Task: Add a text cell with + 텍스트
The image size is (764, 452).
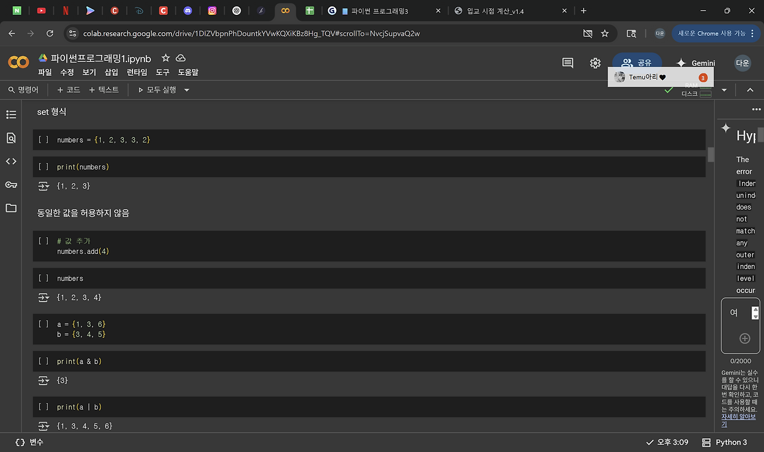Action: (104, 90)
